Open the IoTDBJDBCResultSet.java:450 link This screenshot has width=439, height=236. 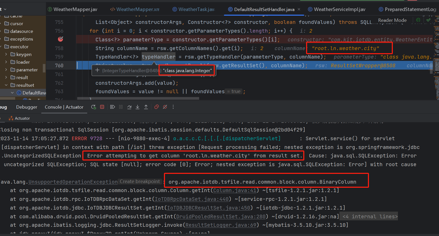pos(209,208)
